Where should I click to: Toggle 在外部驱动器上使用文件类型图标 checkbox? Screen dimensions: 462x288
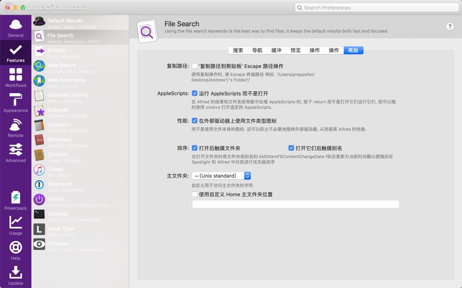[x=195, y=121]
